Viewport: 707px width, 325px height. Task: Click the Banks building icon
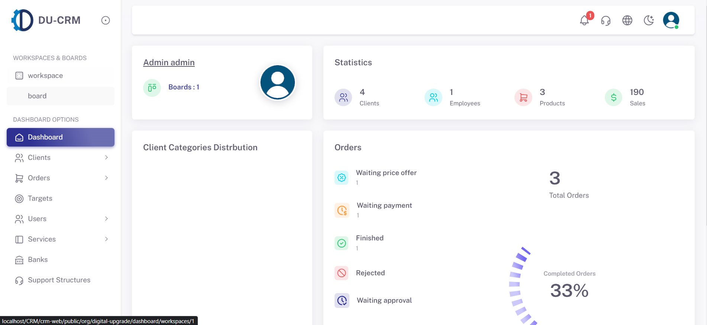click(x=19, y=260)
